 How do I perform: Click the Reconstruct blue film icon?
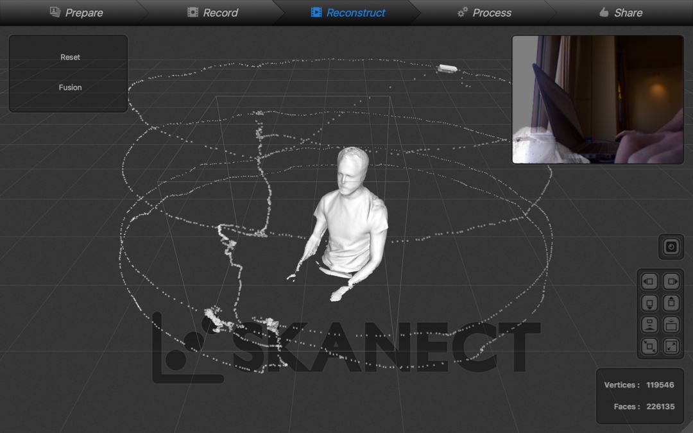(316, 12)
